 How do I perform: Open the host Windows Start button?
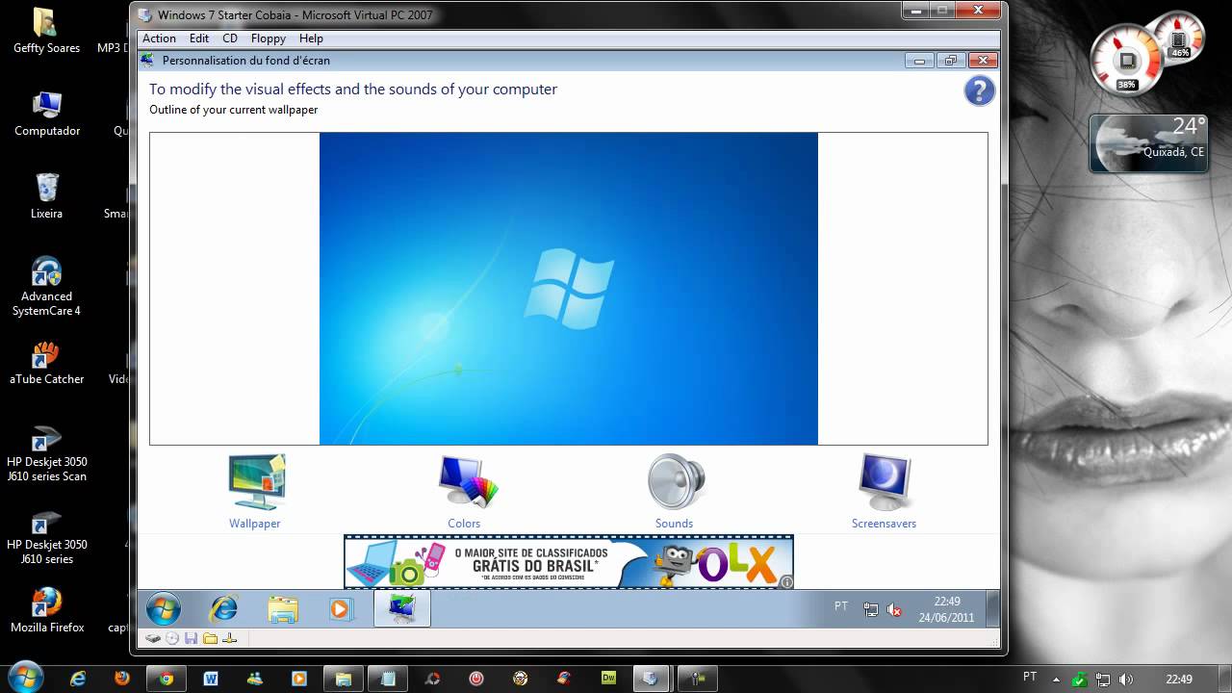point(24,678)
